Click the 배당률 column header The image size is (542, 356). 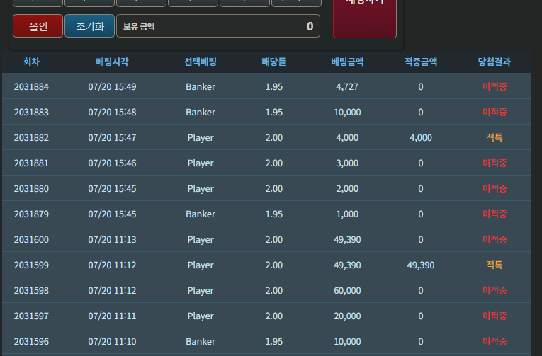(273, 62)
